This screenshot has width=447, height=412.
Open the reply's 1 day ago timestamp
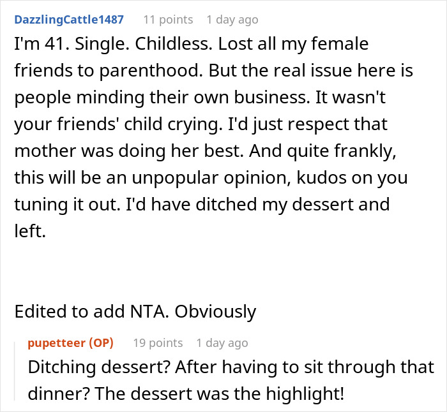(x=222, y=342)
